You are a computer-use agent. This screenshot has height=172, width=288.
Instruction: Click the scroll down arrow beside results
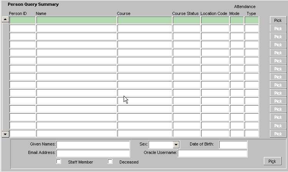pos(5,134)
